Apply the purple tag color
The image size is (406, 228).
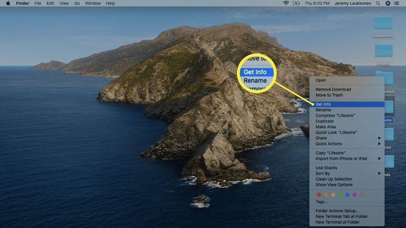[355, 195]
